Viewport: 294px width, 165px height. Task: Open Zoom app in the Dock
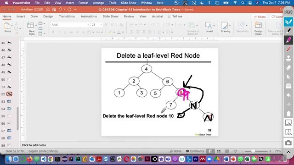click(210, 159)
